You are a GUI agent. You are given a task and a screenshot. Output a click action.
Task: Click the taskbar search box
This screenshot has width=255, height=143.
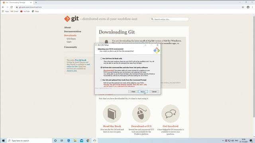[29, 141]
